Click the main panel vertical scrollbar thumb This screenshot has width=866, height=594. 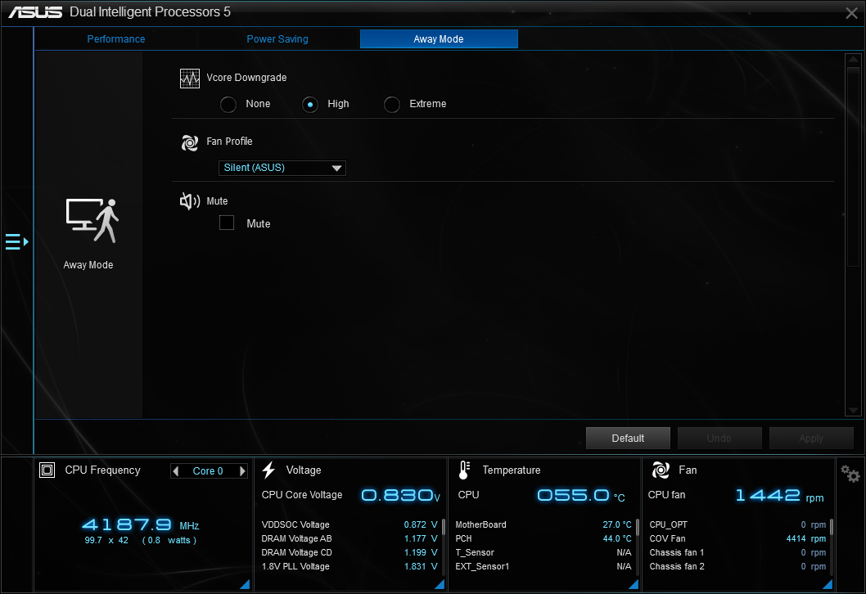[x=853, y=167]
